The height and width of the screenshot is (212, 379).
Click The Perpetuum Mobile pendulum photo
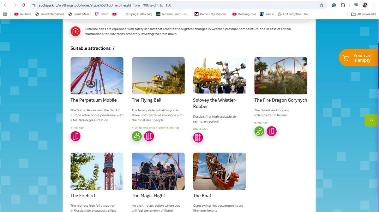pyautogui.click(x=97, y=76)
